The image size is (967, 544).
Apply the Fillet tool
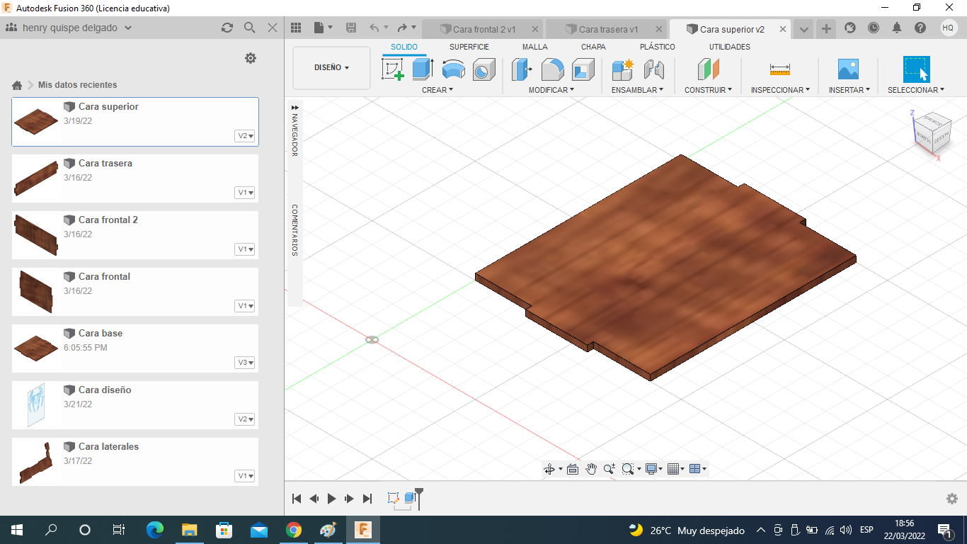[552, 69]
